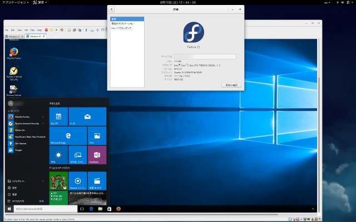356x222 pixels.
Task: Click the restart VM toolbar icon
Action: pos(62,30)
